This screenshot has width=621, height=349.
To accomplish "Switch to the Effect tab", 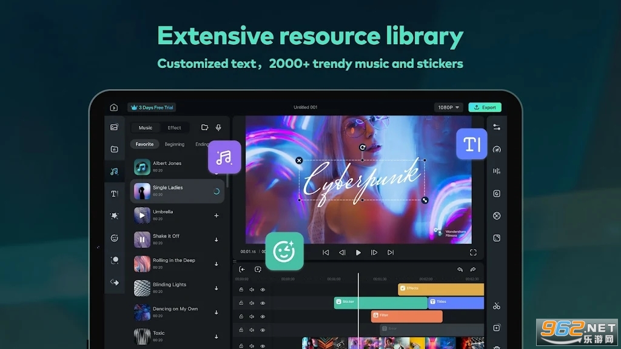I will [174, 128].
